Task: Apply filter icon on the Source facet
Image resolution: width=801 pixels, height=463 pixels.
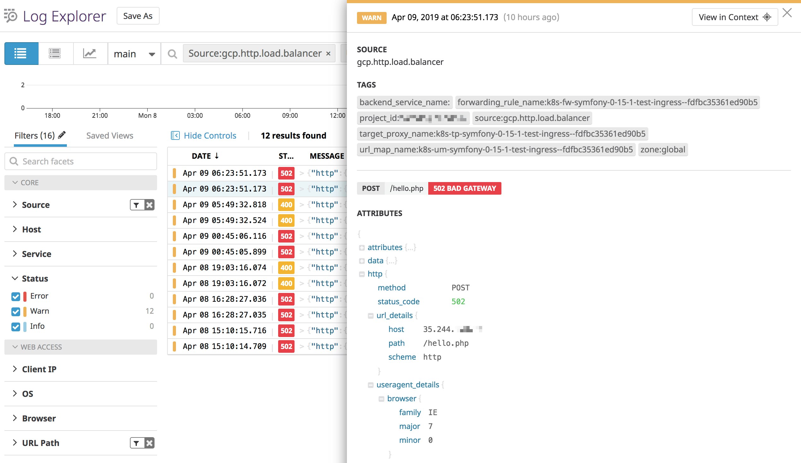Action: pos(137,205)
